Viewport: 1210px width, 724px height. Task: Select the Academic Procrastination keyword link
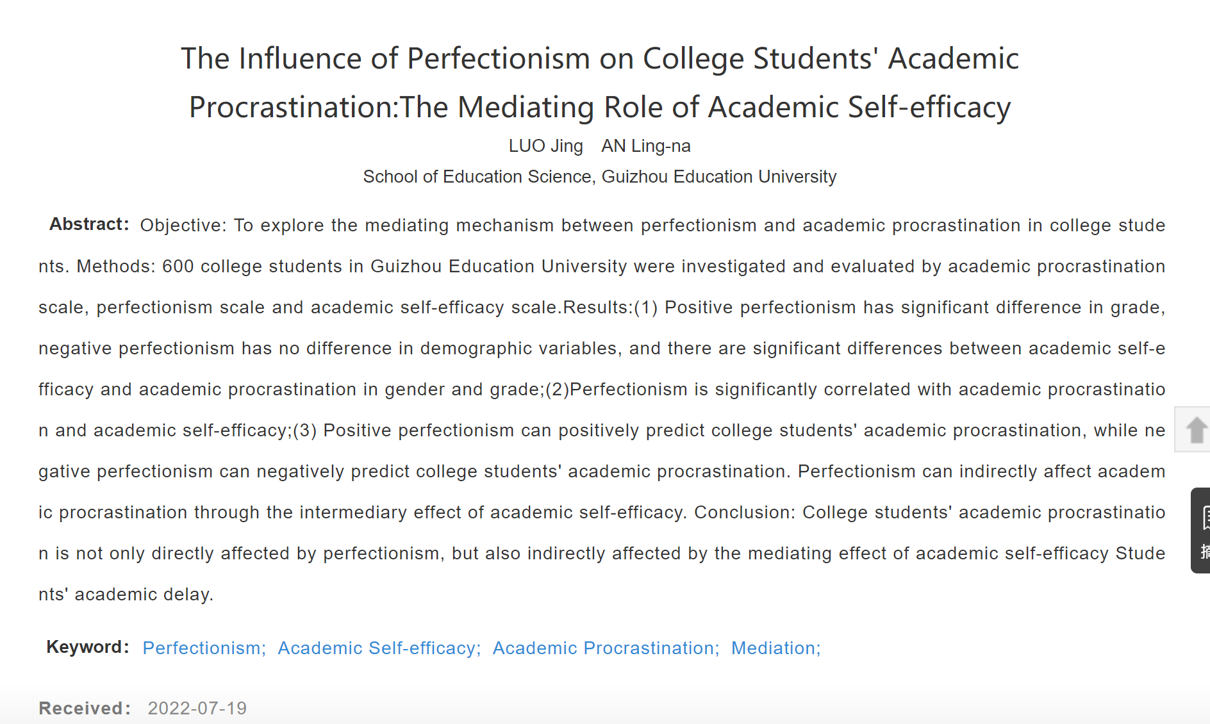pyautogui.click(x=606, y=648)
